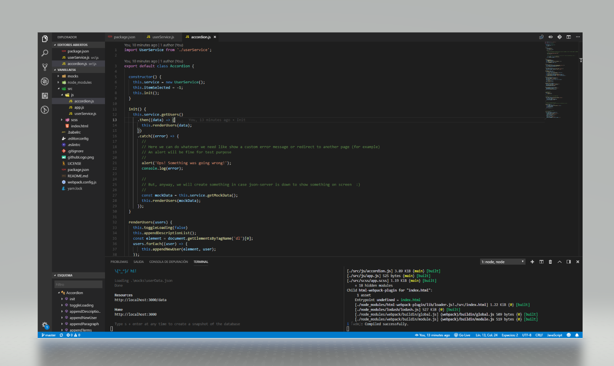Screen dimensions: 614x366
Task: Toggle file blame eye icon in editor toolbar
Action: (550, 37)
